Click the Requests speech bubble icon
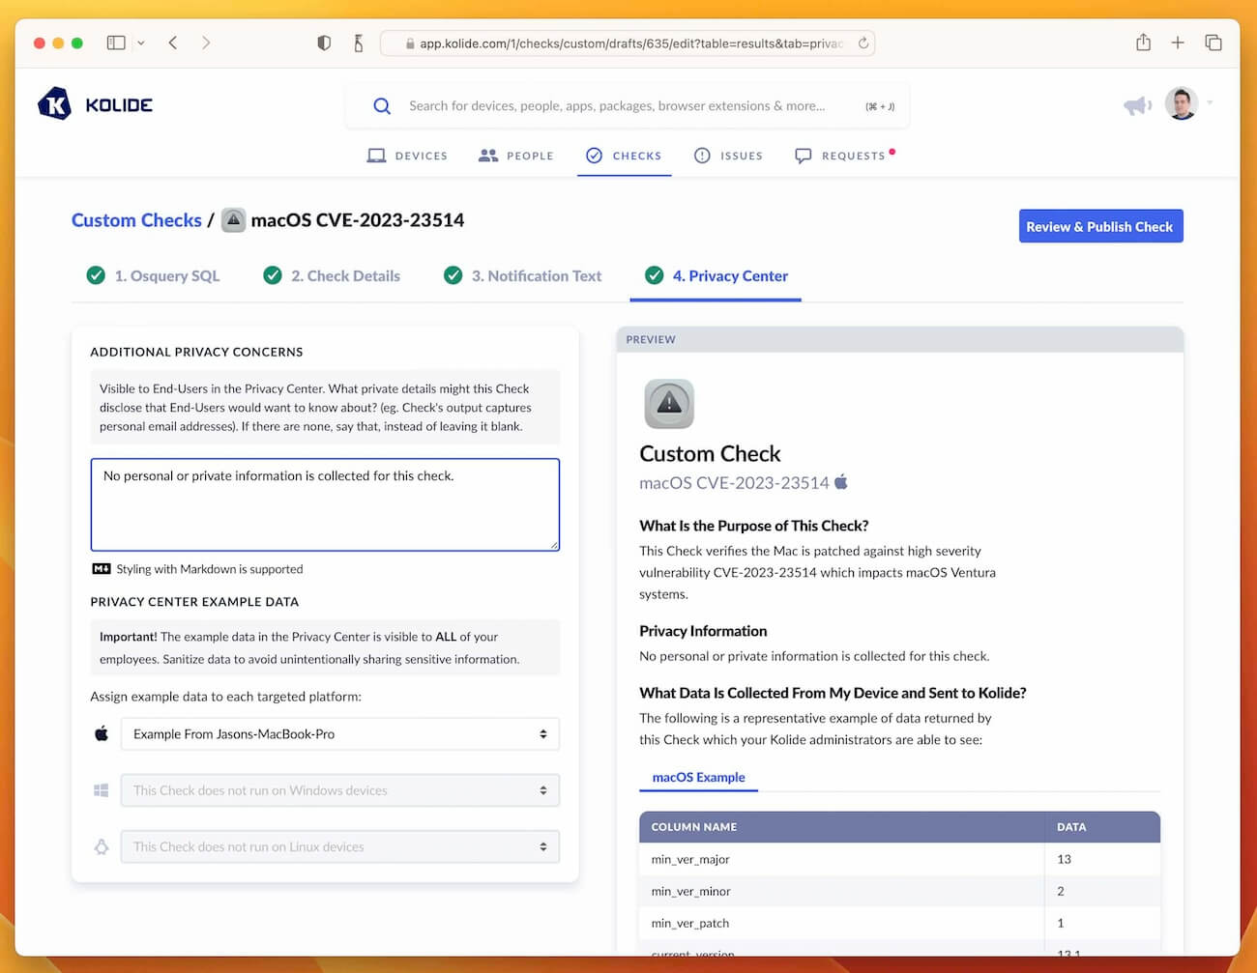The height and width of the screenshot is (973, 1257). tap(804, 155)
